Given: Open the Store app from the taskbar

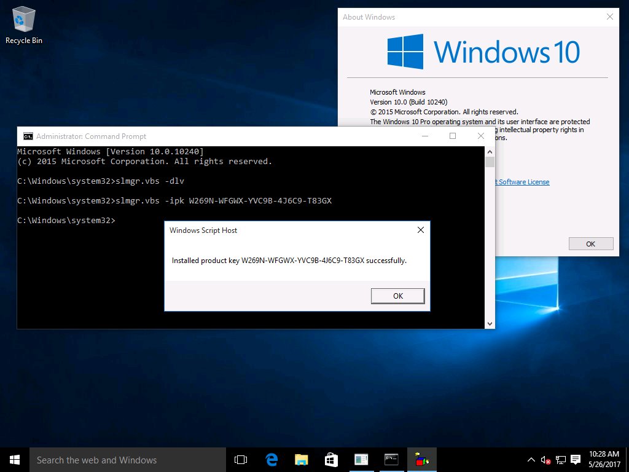Looking at the screenshot, I should click(x=331, y=460).
